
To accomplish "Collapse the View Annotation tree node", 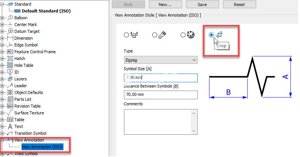I will tap(2, 140).
